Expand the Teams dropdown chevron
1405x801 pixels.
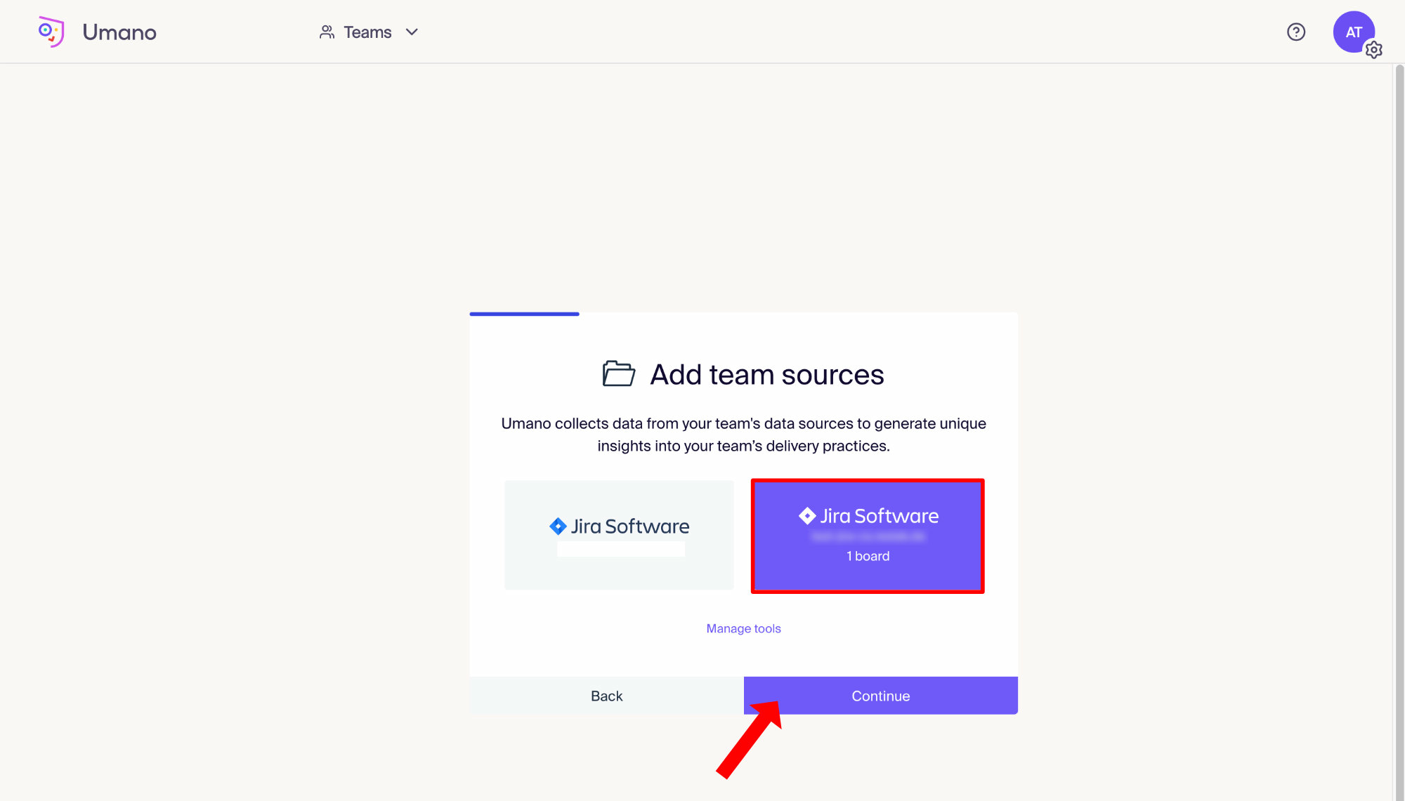tap(412, 32)
